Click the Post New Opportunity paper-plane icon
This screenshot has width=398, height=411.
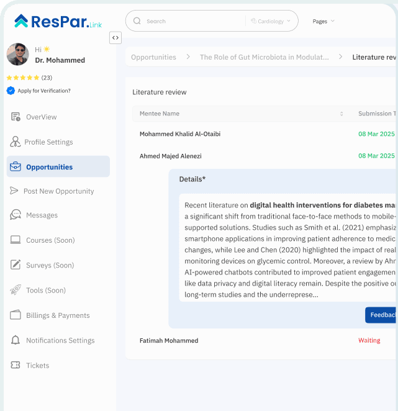[x=14, y=191]
